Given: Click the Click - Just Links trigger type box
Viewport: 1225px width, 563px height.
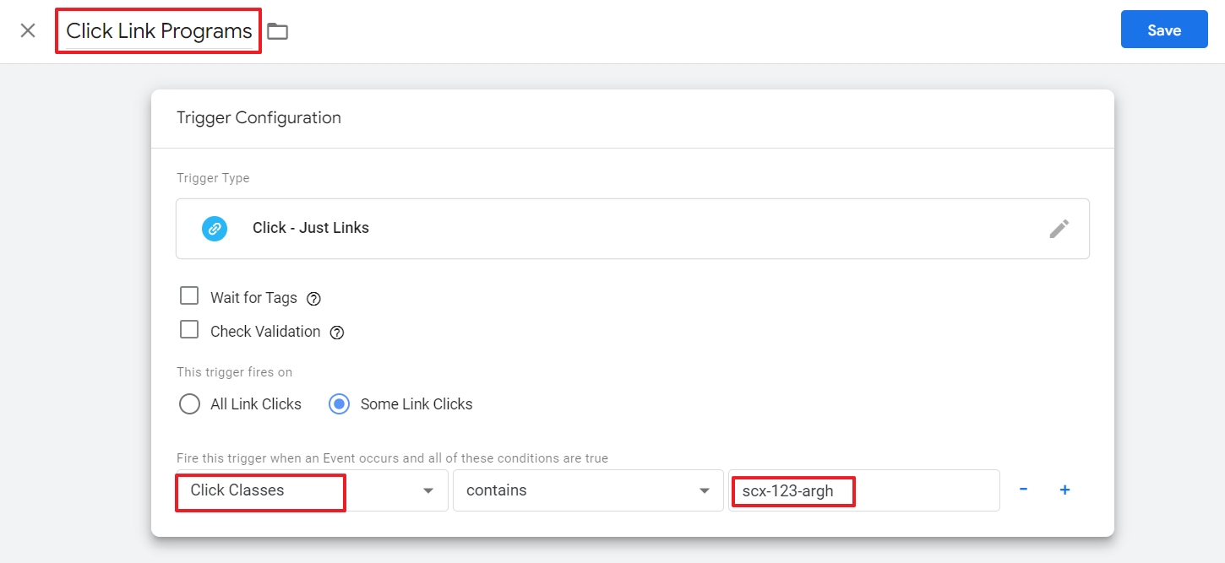Looking at the screenshot, I should [632, 229].
